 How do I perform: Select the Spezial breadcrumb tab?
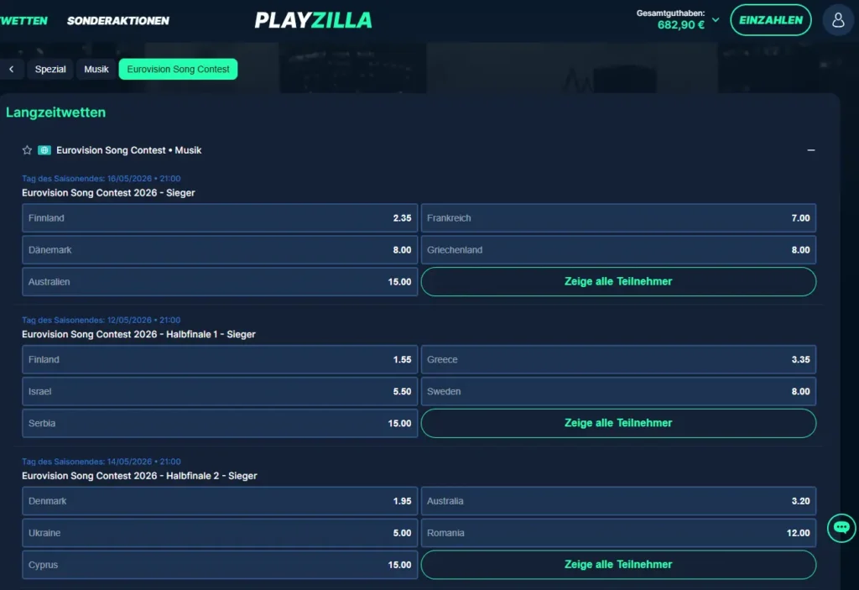pyautogui.click(x=50, y=69)
